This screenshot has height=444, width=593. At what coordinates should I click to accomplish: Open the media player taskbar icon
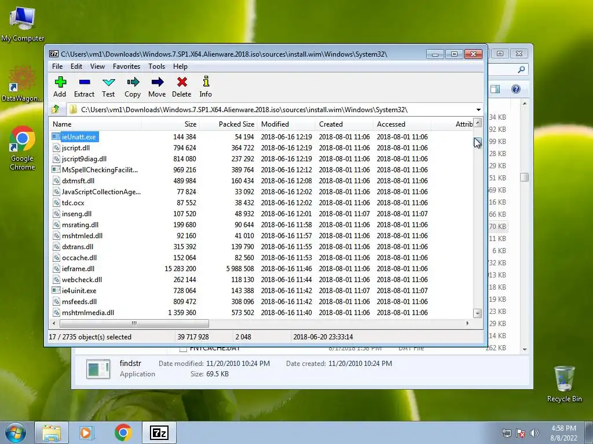[x=87, y=432]
